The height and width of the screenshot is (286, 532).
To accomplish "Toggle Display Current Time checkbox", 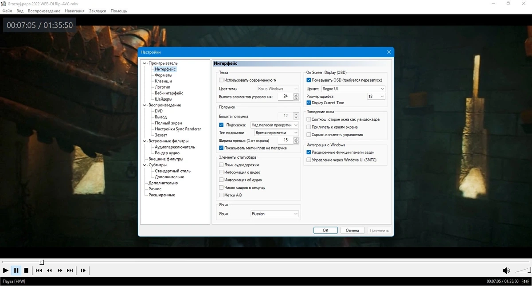I will 309,103.
